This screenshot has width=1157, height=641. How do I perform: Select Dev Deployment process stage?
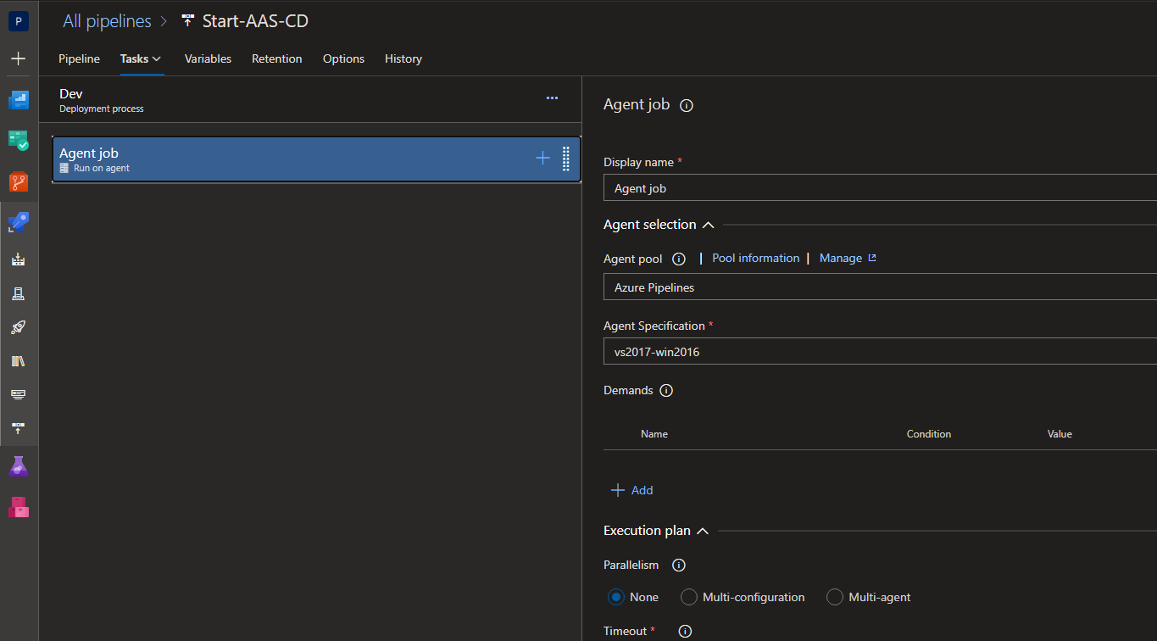click(310, 100)
